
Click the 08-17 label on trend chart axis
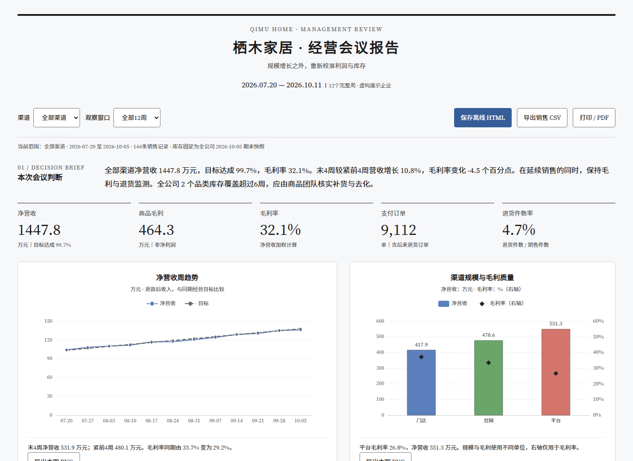click(x=152, y=421)
